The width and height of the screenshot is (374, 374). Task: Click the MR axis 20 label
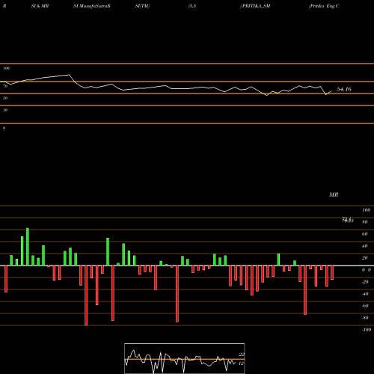[x=365, y=258]
